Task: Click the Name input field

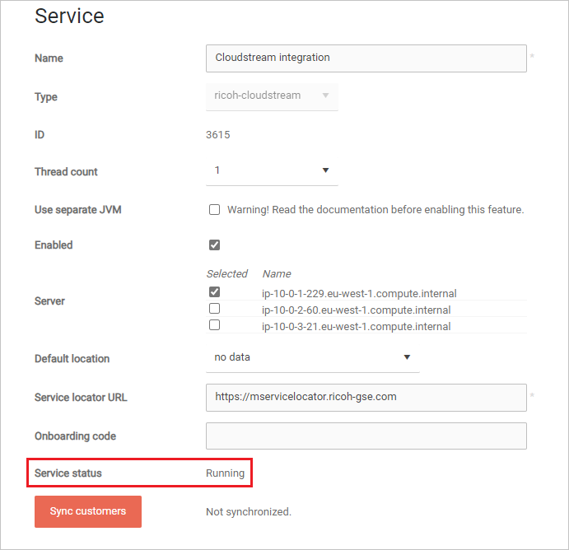Action: tap(366, 58)
